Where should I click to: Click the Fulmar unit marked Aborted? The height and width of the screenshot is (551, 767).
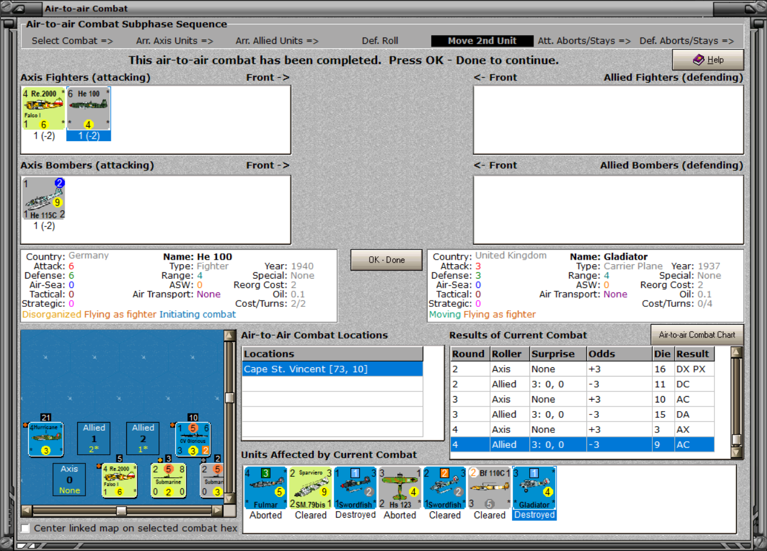(x=265, y=488)
